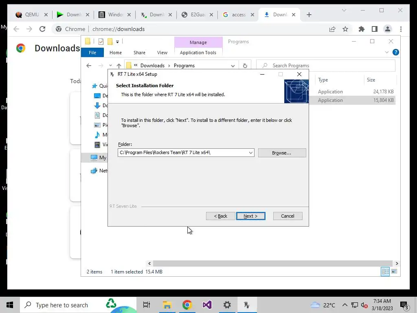Go back in Chrome

click(16, 29)
